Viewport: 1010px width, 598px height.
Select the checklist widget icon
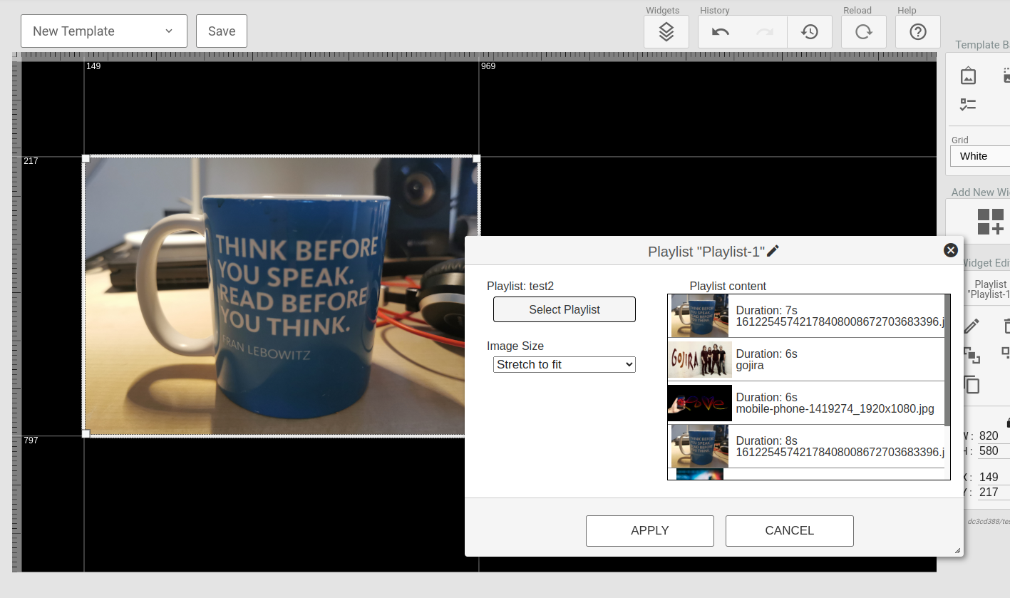pos(967,104)
